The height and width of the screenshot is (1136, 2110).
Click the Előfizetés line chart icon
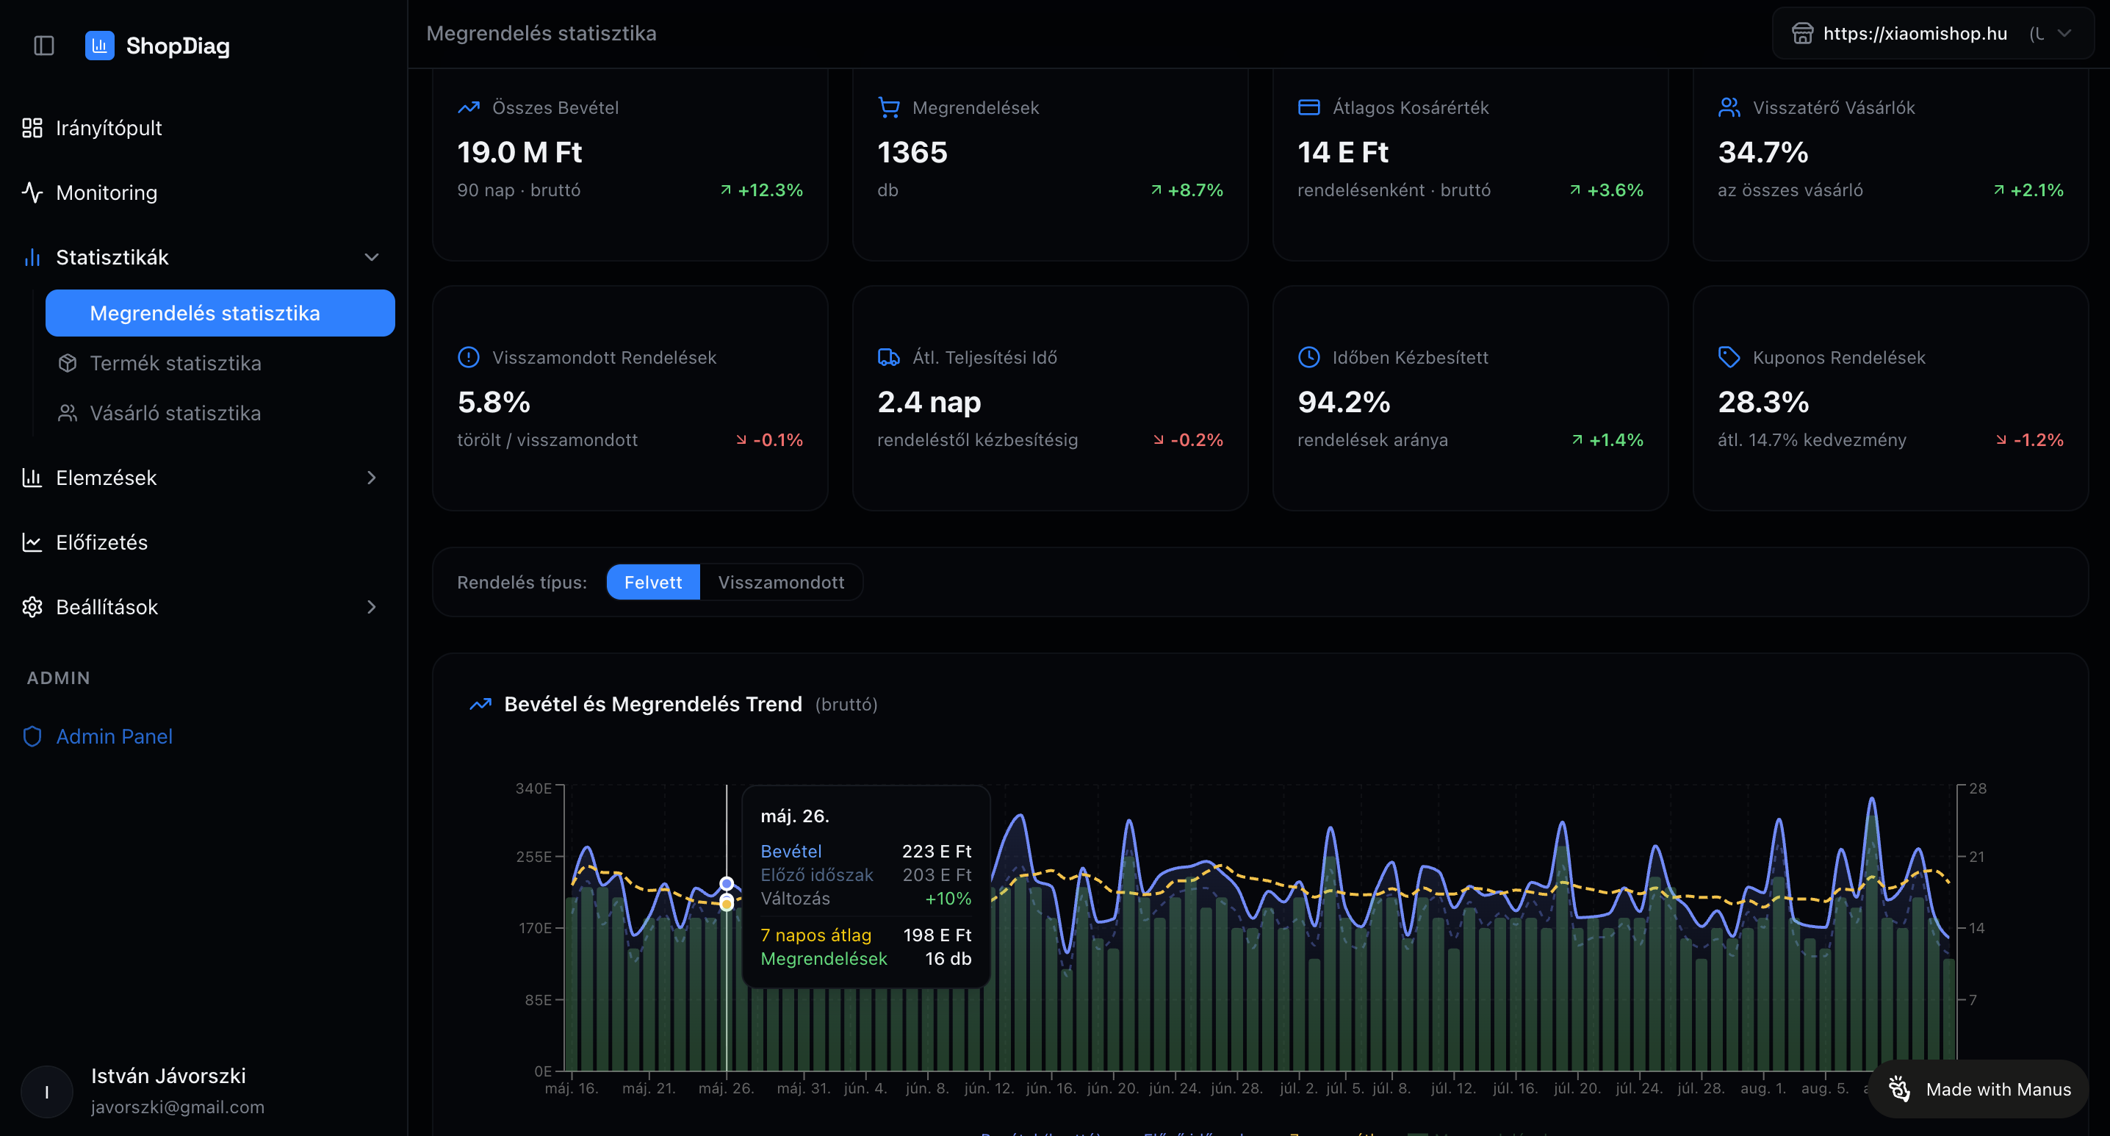(x=32, y=542)
